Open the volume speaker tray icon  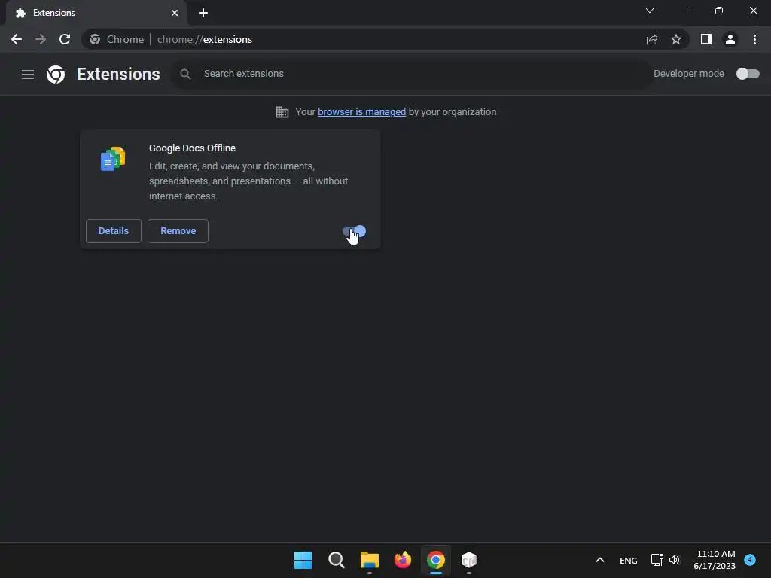tap(674, 560)
